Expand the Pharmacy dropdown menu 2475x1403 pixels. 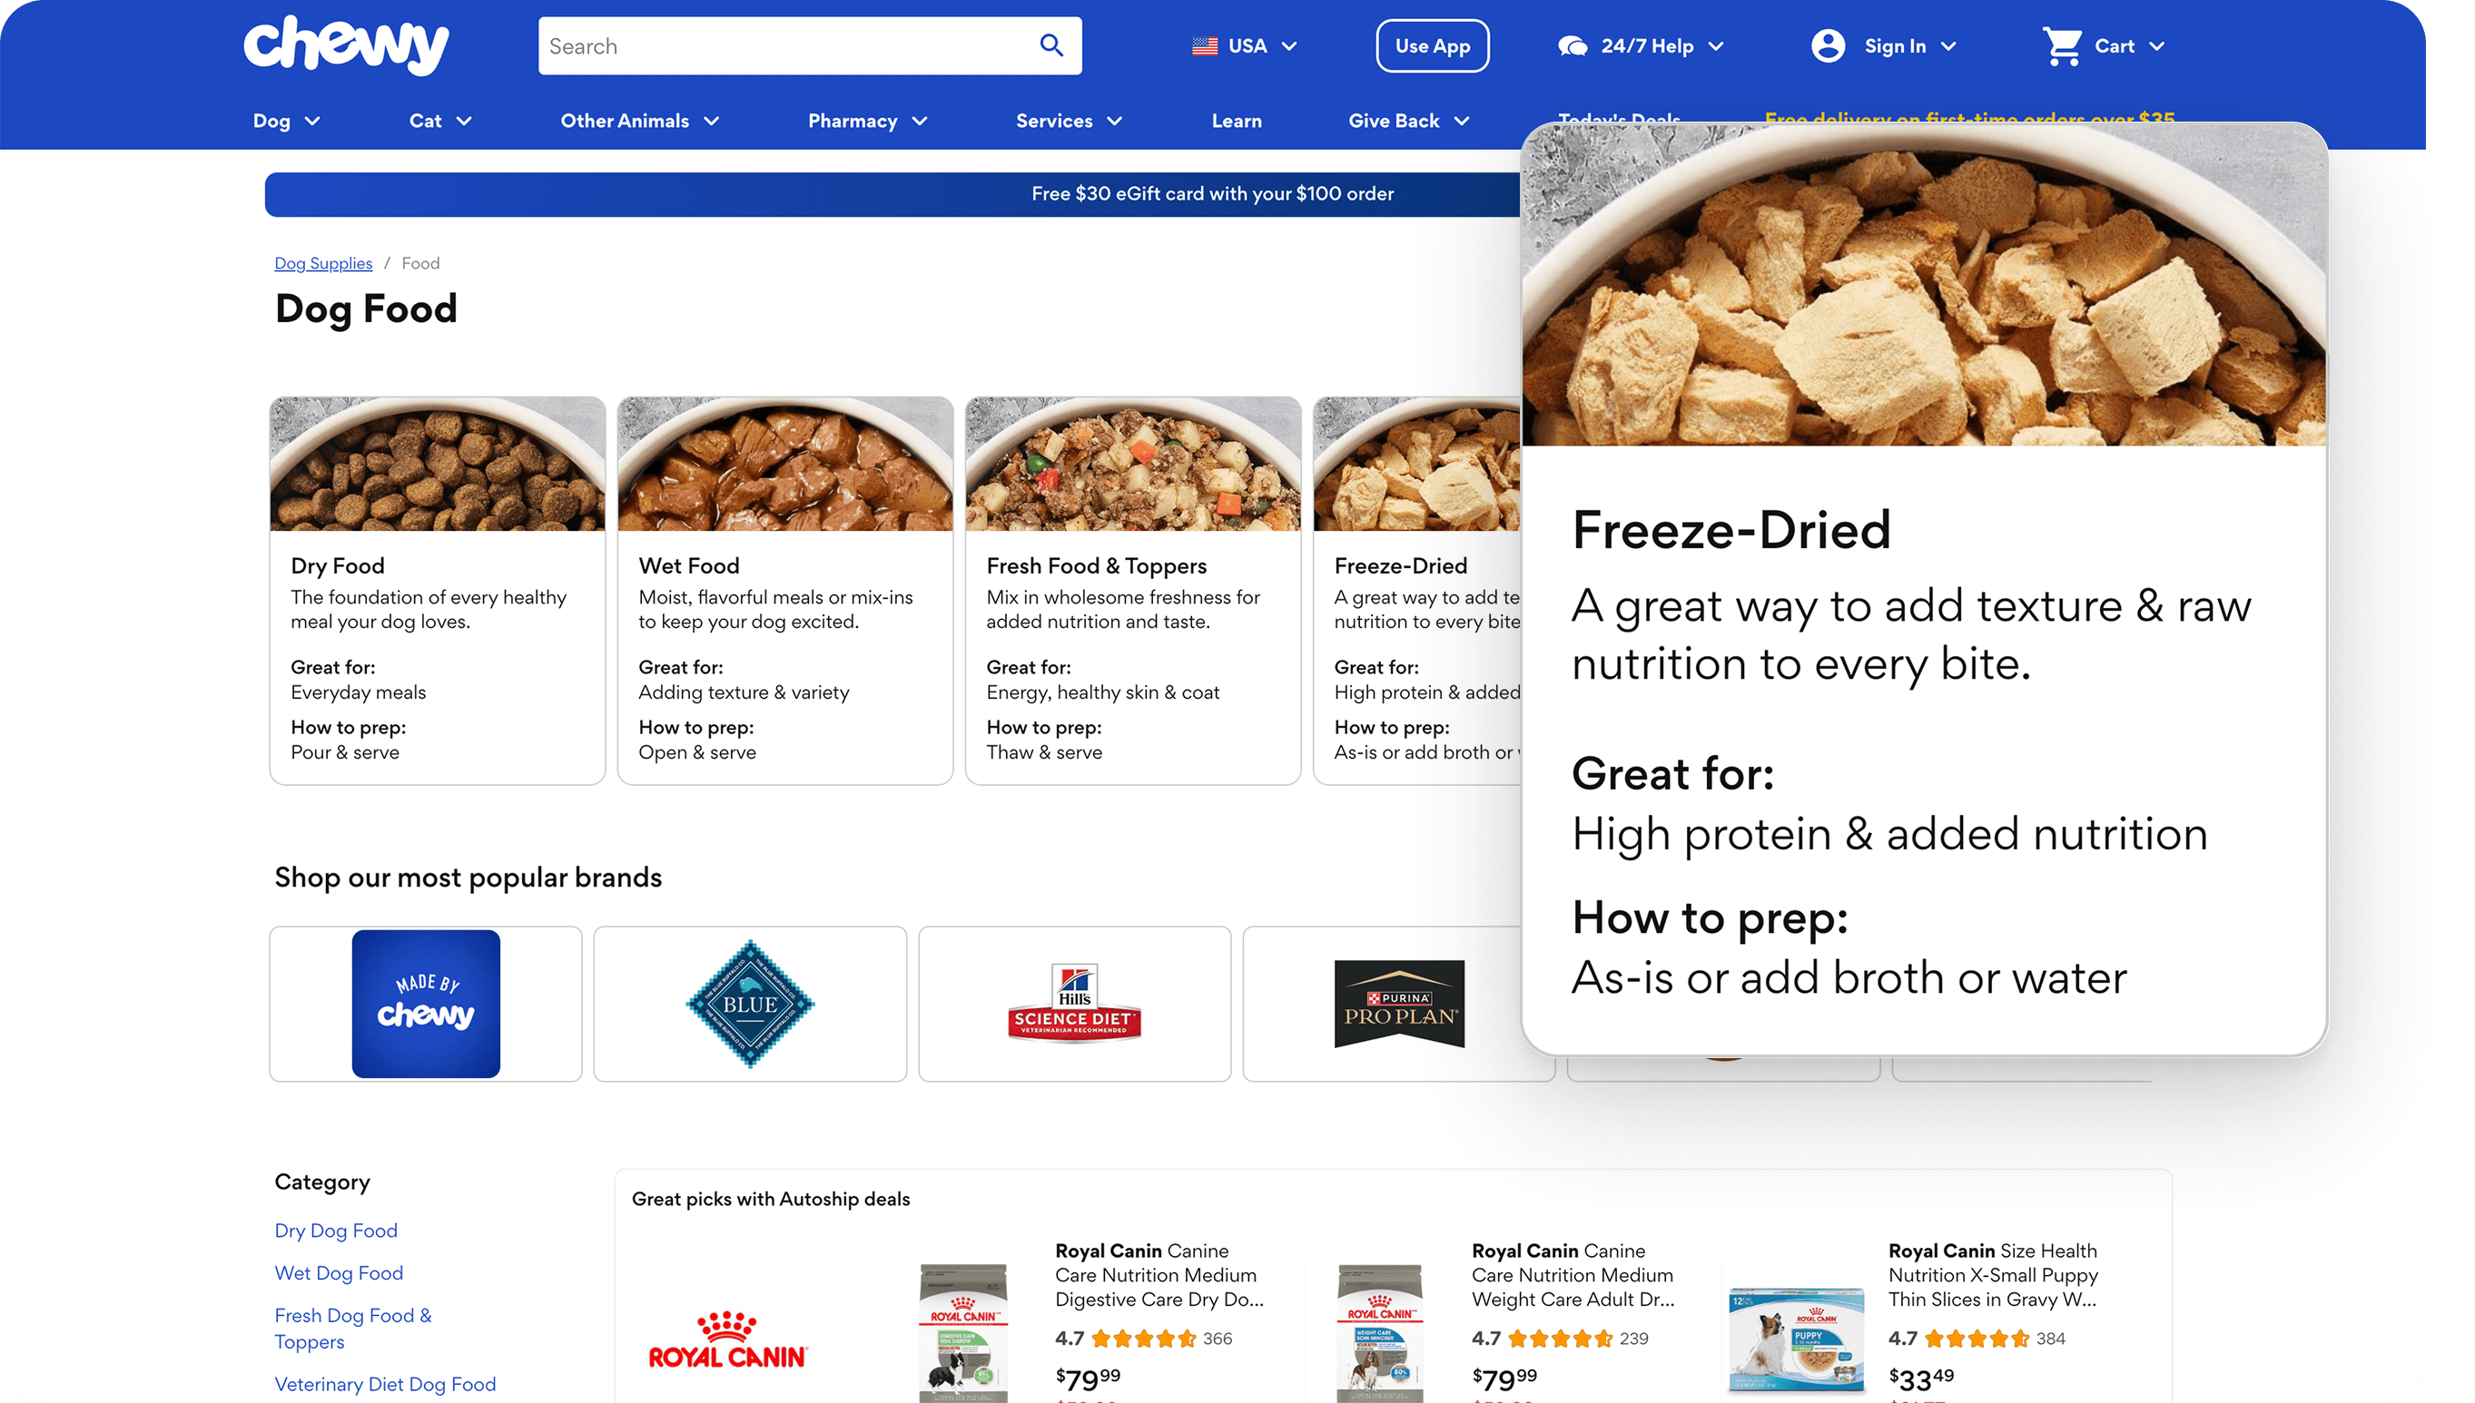pyautogui.click(x=867, y=121)
